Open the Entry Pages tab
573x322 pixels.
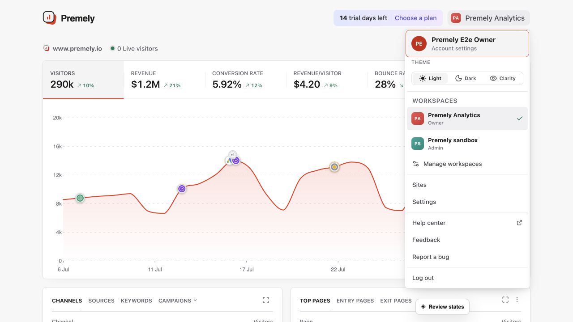pyautogui.click(x=355, y=301)
